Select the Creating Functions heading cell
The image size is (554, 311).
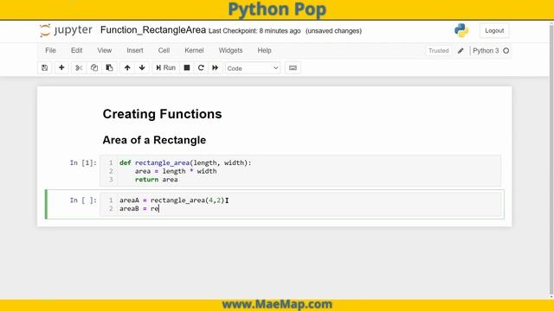pyautogui.click(x=162, y=114)
